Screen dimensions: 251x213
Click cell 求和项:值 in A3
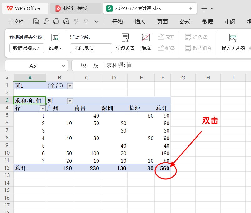[x=30, y=100]
